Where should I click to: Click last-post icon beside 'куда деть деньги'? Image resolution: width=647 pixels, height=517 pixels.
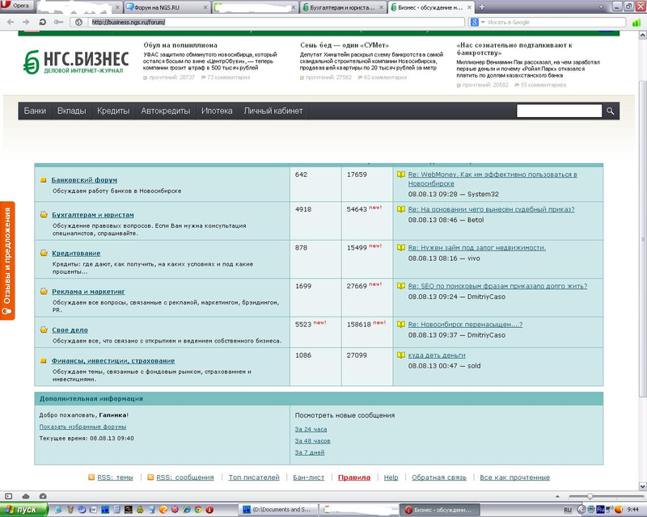pyautogui.click(x=400, y=355)
